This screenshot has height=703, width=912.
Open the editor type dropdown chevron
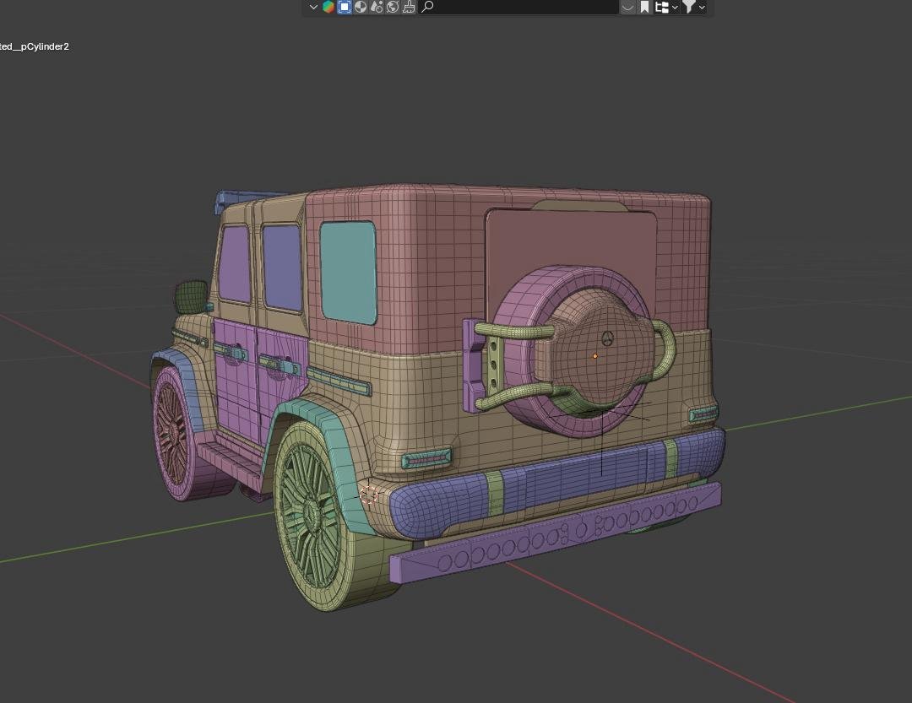click(x=313, y=7)
